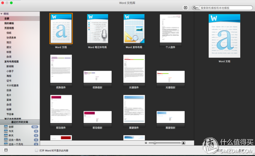This screenshot has width=255, height=156.
Task: Select 杂项 under 页面视图
Action: click(x=9, y=57)
